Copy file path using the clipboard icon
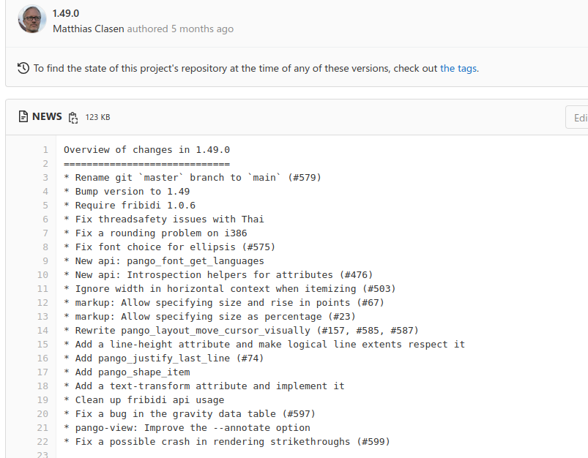Image resolution: width=588 pixels, height=458 pixels. coord(73,117)
